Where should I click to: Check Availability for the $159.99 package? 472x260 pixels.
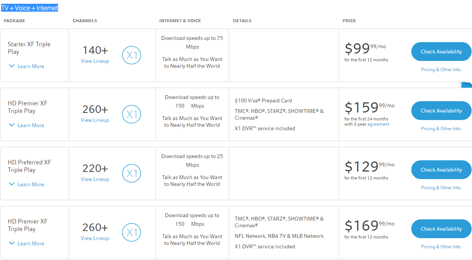point(441,111)
